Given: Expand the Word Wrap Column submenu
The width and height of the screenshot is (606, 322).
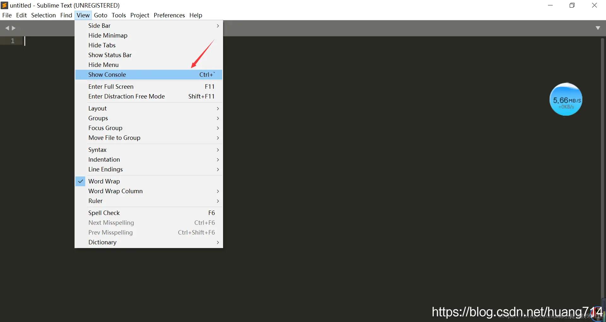Looking at the screenshot, I should (x=149, y=191).
